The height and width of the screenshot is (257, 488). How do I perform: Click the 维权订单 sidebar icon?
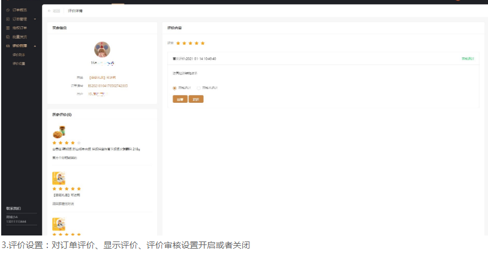click(8, 28)
